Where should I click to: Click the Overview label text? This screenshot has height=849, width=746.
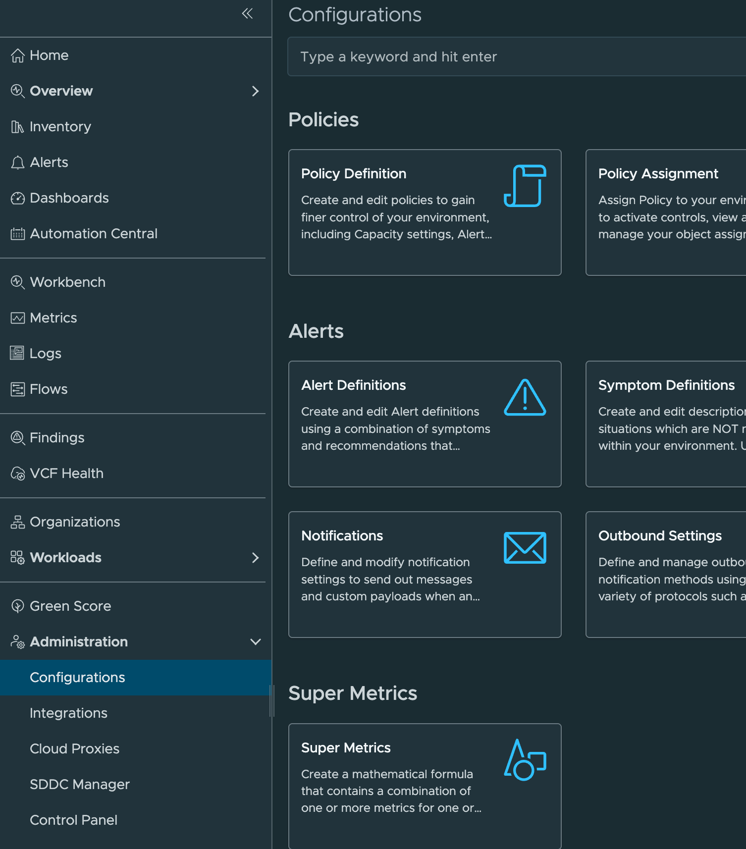(x=61, y=91)
